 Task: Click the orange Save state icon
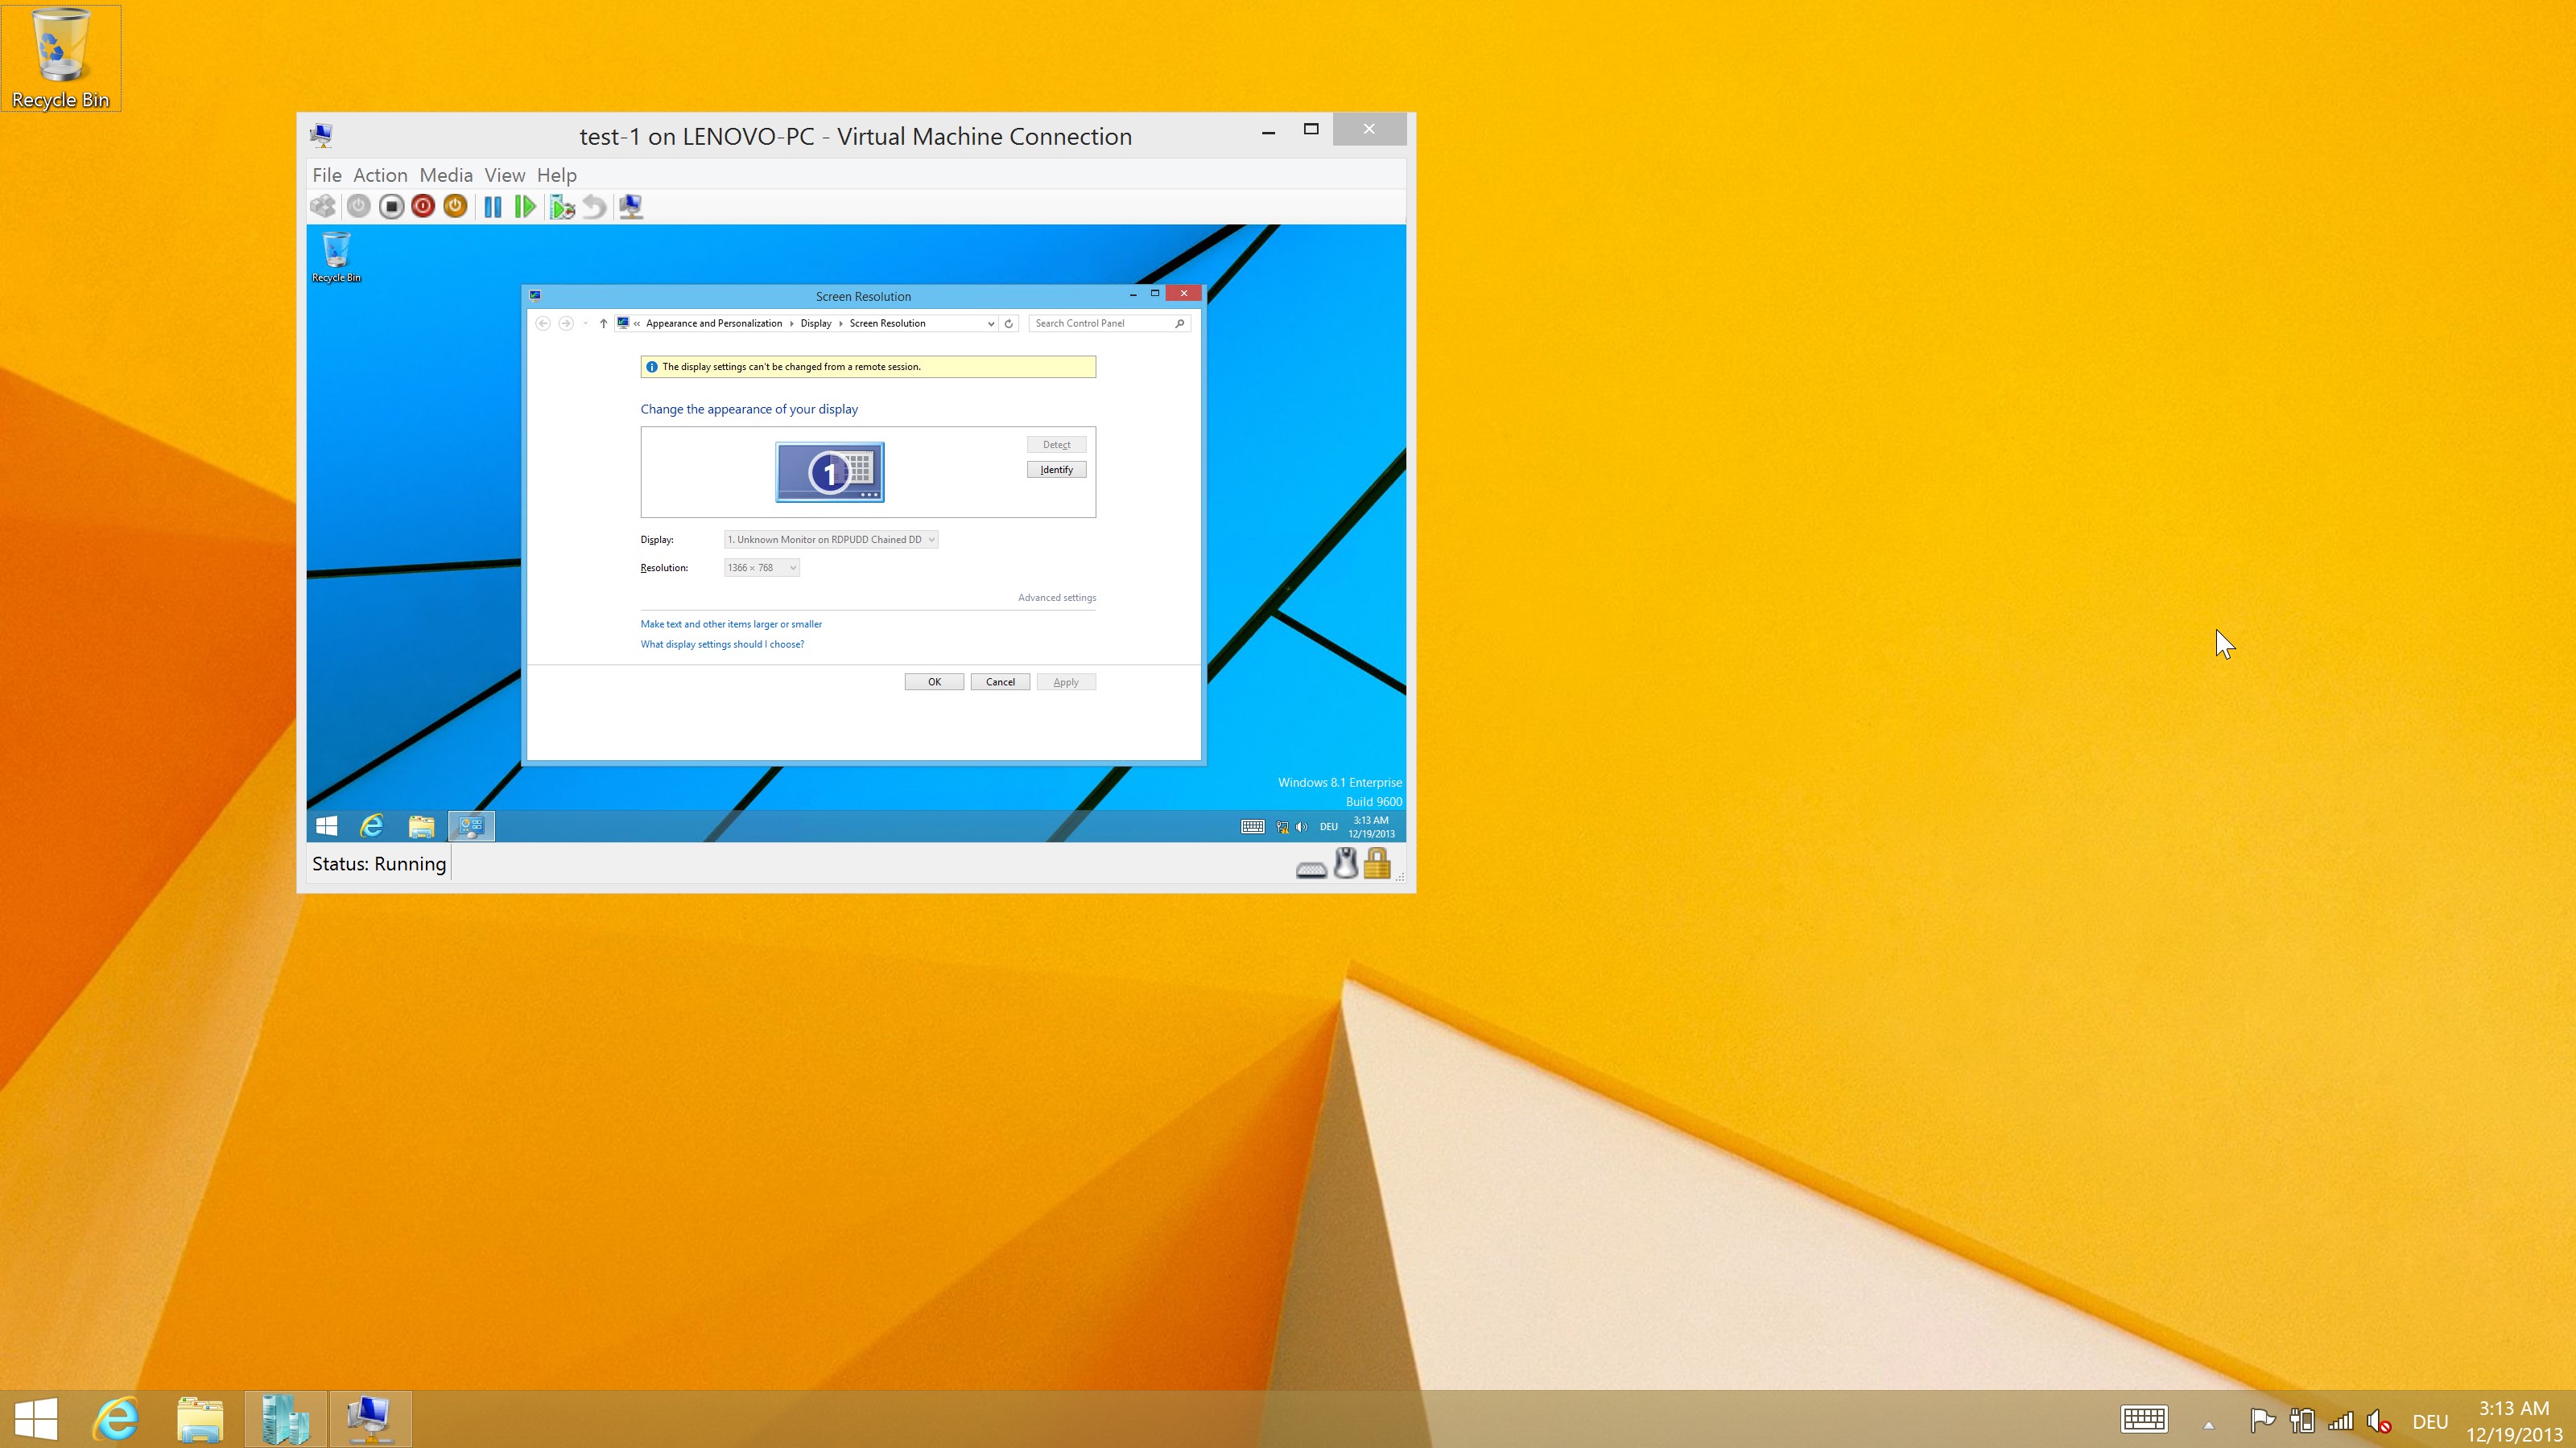455,207
